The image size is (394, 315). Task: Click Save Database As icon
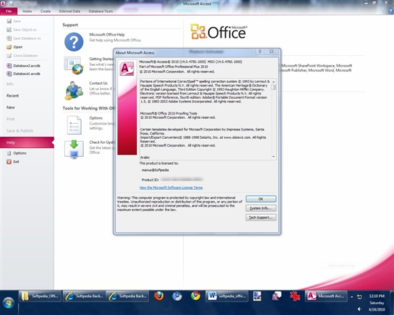[9, 38]
